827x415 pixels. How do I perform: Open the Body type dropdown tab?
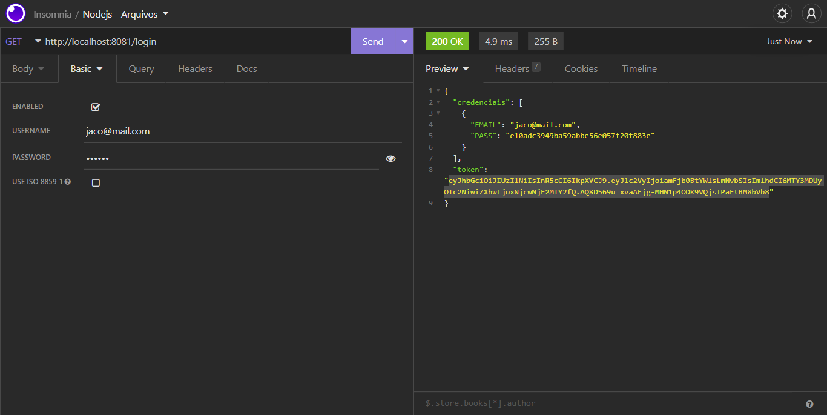point(28,68)
